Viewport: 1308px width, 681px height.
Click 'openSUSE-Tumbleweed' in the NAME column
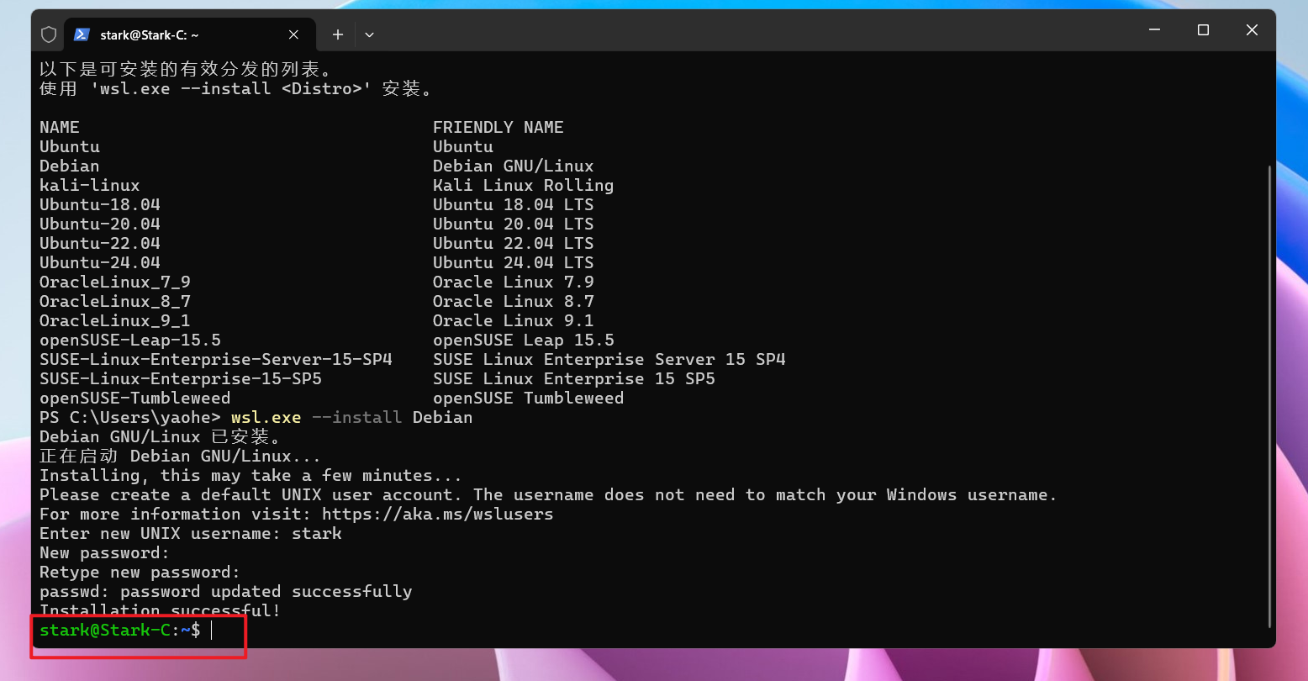pyautogui.click(x=135, y=398)
